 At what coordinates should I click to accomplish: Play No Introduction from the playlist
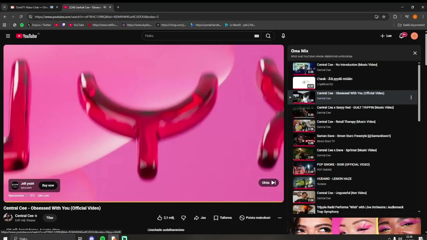pos(353,69)
